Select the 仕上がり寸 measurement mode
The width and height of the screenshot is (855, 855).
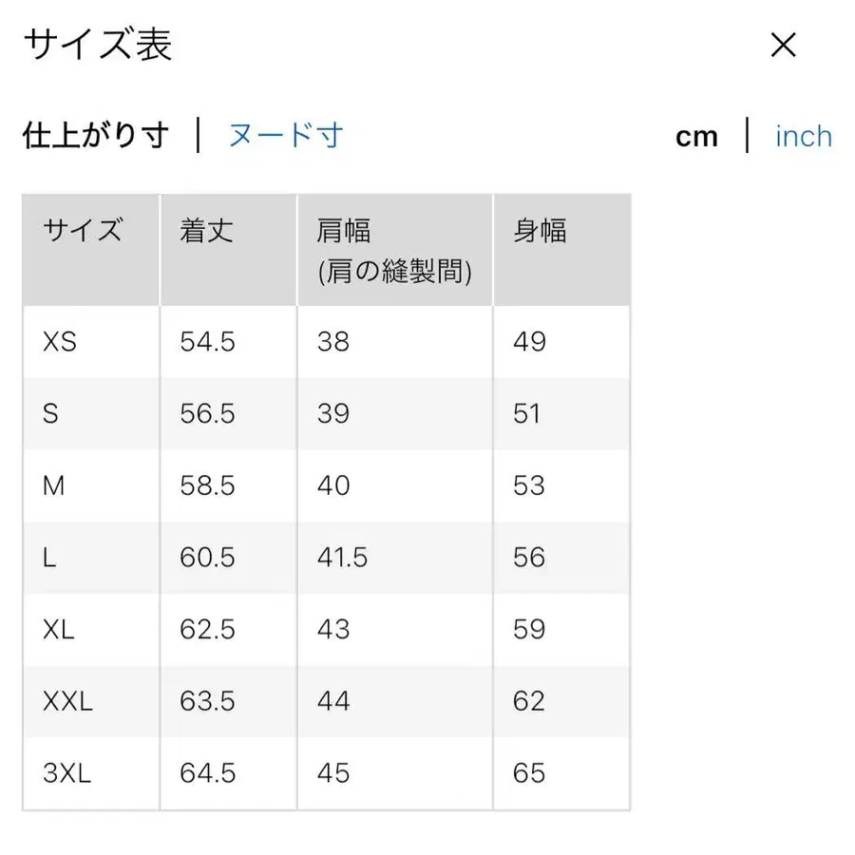95,136
